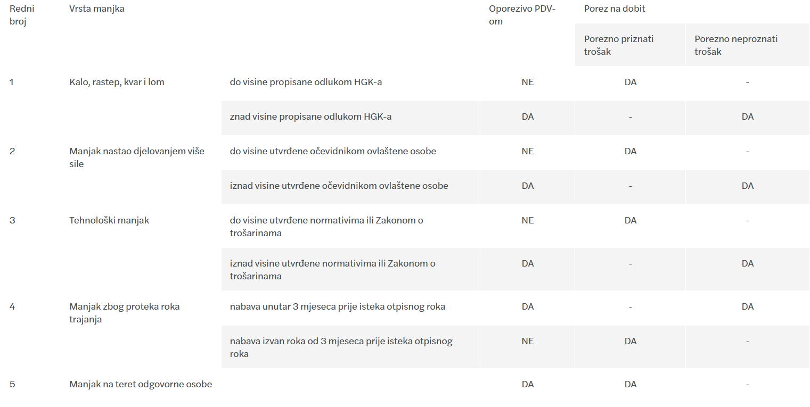Click "iznad visine utvrđene očevidnikom ovlaštene osobe" cell
The image size is (810, 407).
tap(339, 186)
